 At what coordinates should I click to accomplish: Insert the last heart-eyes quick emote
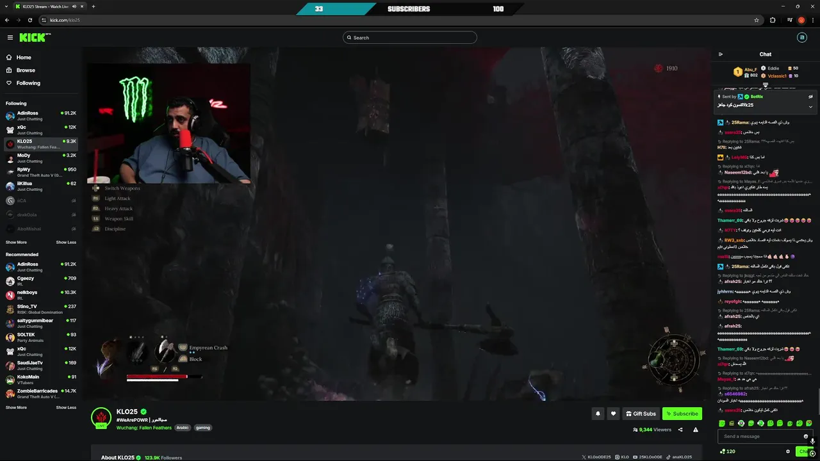click(x=809, y=423)
